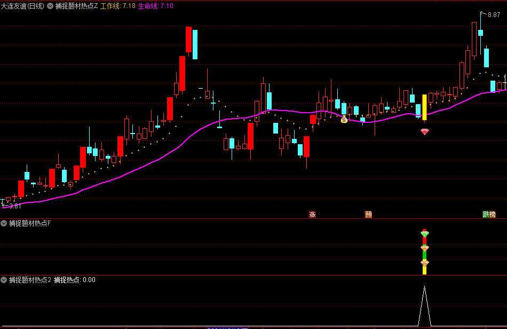Click the 3.81 low price label
The width and height of the screenshot is (507, 329).
click(x=15, y=206)
